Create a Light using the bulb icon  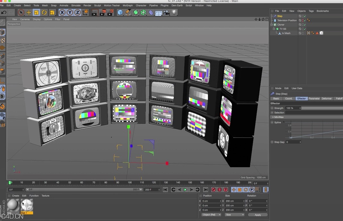(174, 12)
